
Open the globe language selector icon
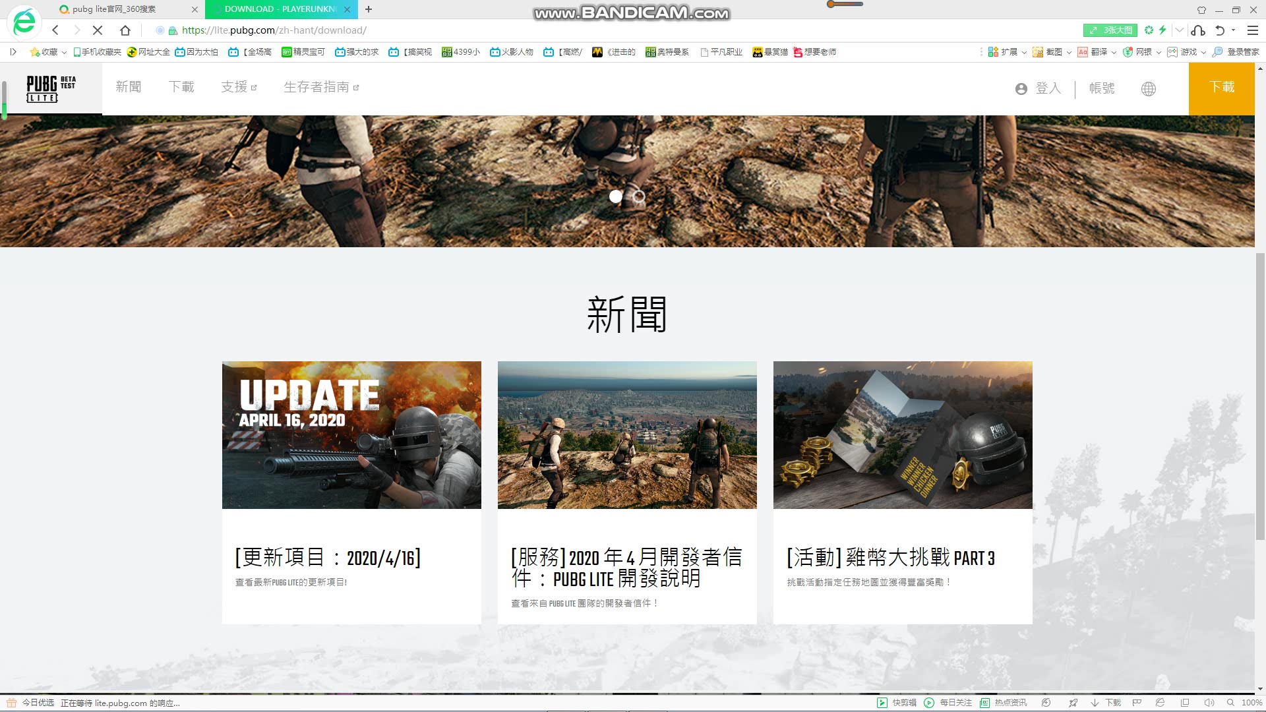1149,89
